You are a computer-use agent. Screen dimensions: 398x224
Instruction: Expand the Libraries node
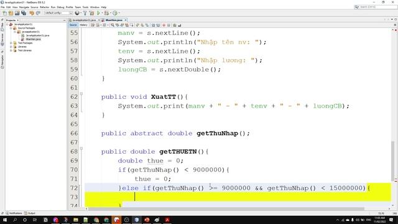11,47
